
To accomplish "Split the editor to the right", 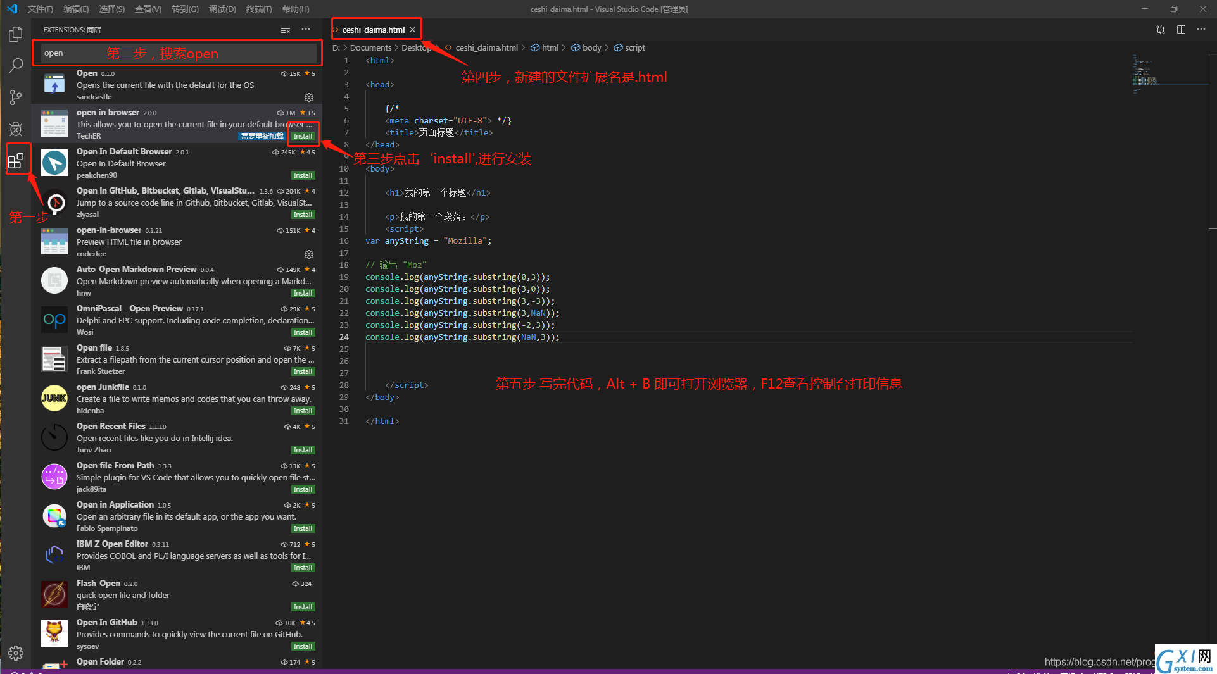I will (x=1181, y=30).
